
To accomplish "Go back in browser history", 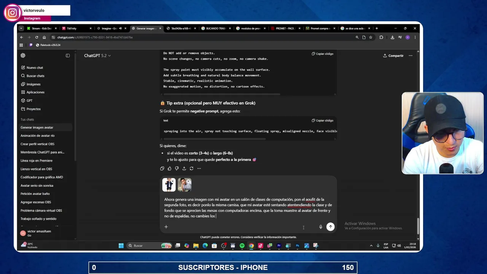I will click(x=22, y=37).
